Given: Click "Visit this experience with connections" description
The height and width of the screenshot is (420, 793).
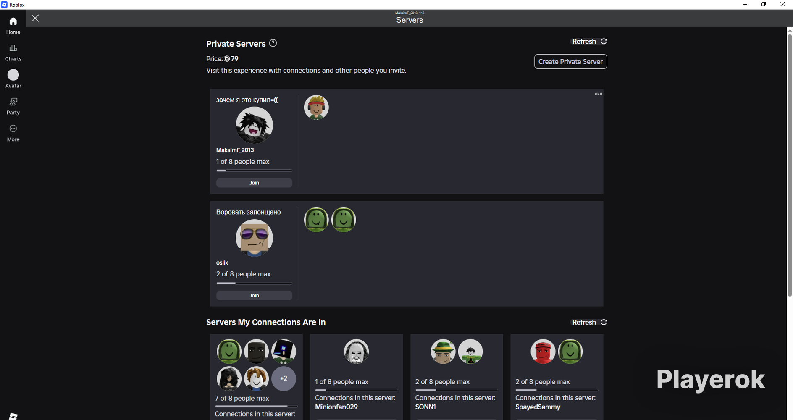Looking at the screenshot, I should [306, 71].
